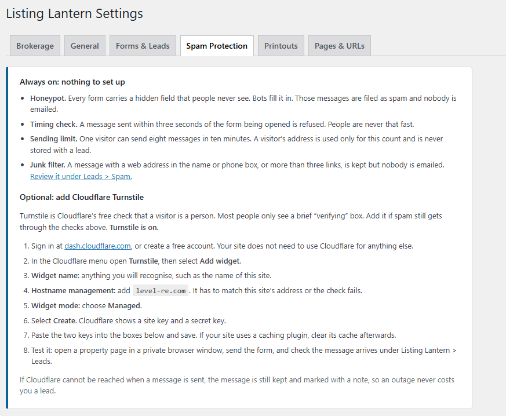The image size is (506, 416).
Task: Click the 'Optional: add Cloudflare Turnstile' heading
Action: (x=82, y=197)
